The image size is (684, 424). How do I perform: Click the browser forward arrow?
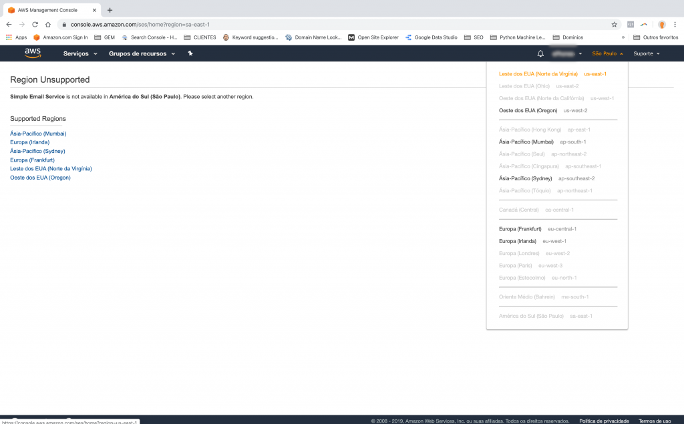tap(22, 25)
